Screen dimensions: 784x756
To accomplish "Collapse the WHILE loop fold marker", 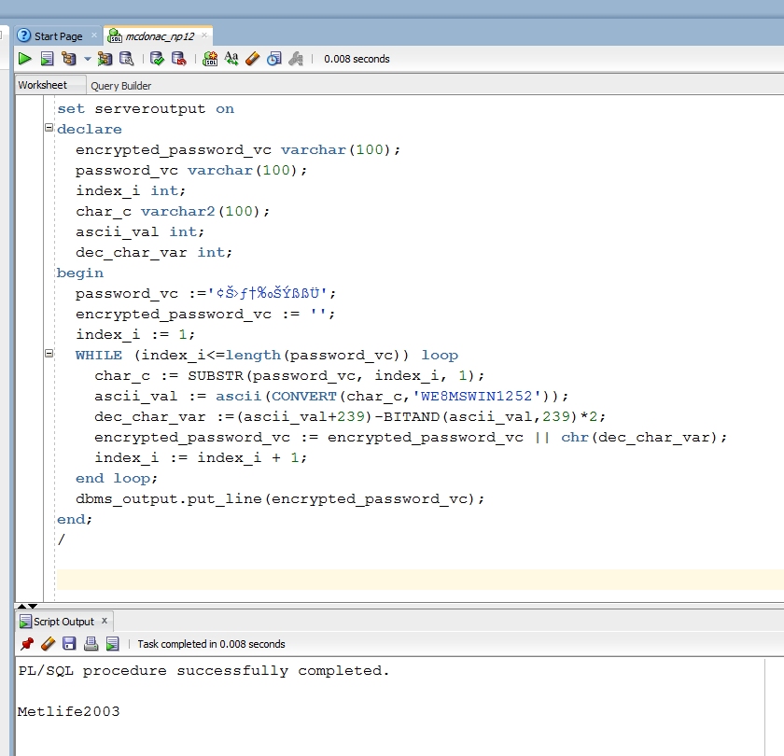I will pos(49,354).
